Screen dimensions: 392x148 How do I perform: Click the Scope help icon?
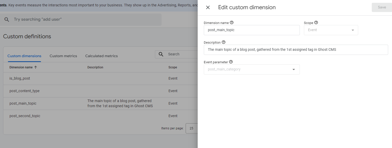[x=316, y=23]
